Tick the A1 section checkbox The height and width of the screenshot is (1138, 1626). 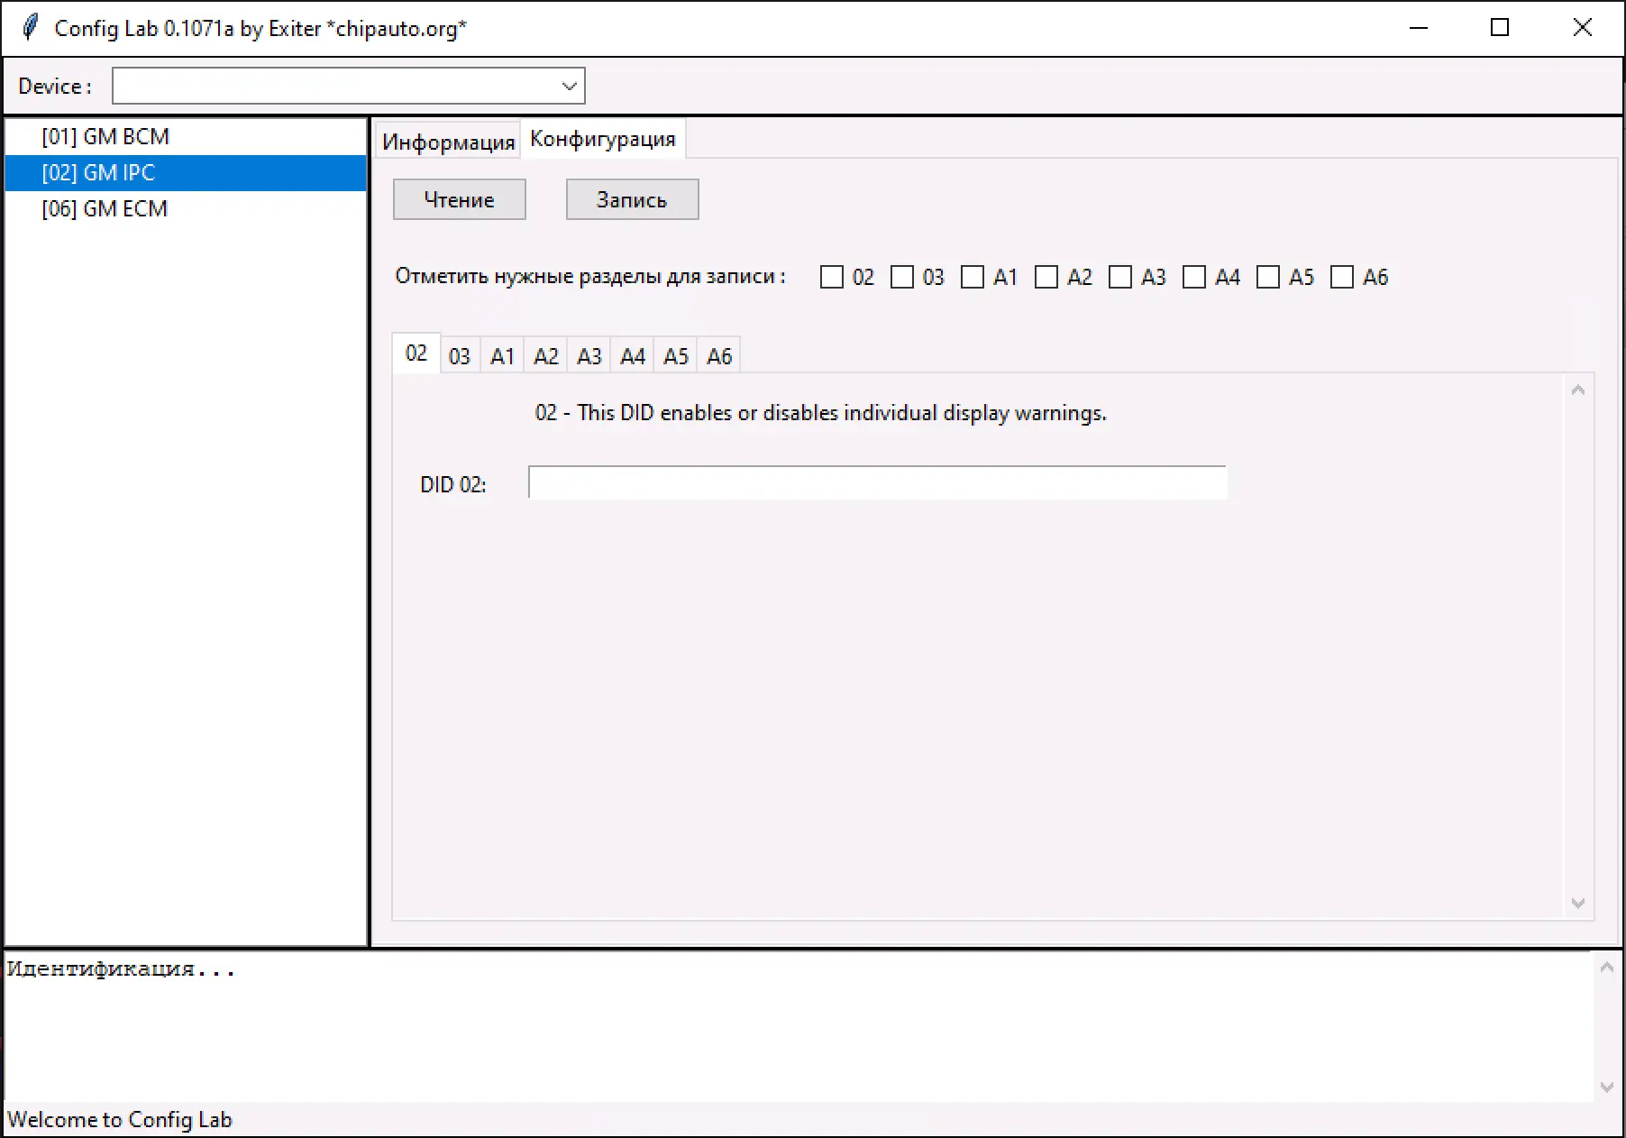973,277
